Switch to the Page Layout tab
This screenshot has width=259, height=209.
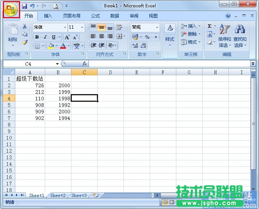72,16
